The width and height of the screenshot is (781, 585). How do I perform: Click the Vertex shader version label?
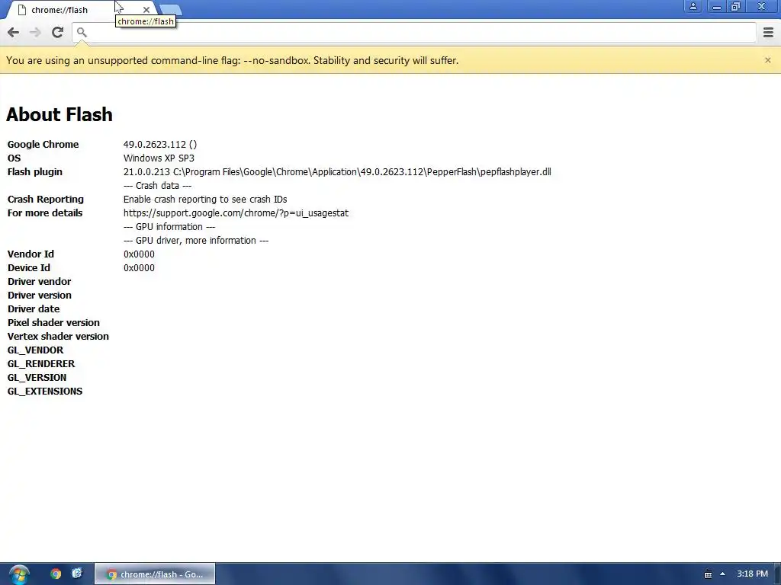coord(58,336)
